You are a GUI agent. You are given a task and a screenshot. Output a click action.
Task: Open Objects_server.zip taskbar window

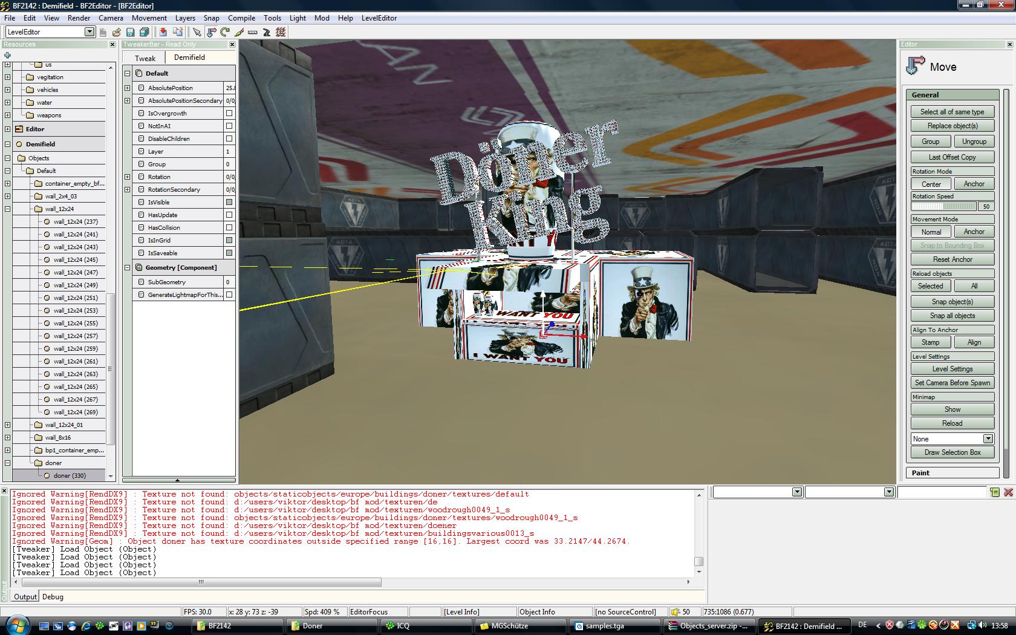click(710, 626)
